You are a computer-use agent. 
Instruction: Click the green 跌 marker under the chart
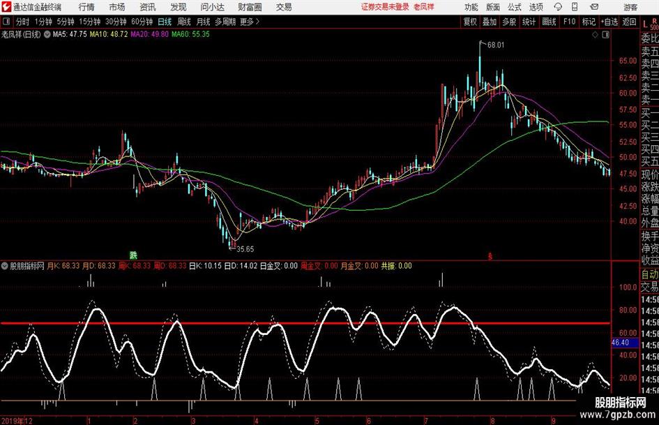(133, 255)
